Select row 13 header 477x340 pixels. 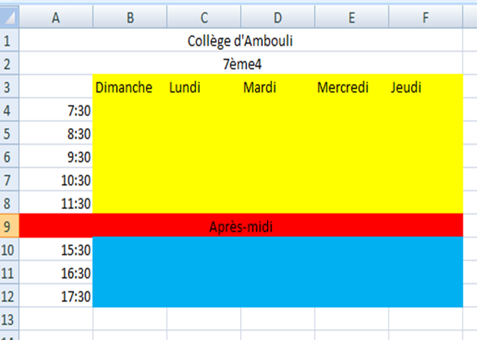9,319
